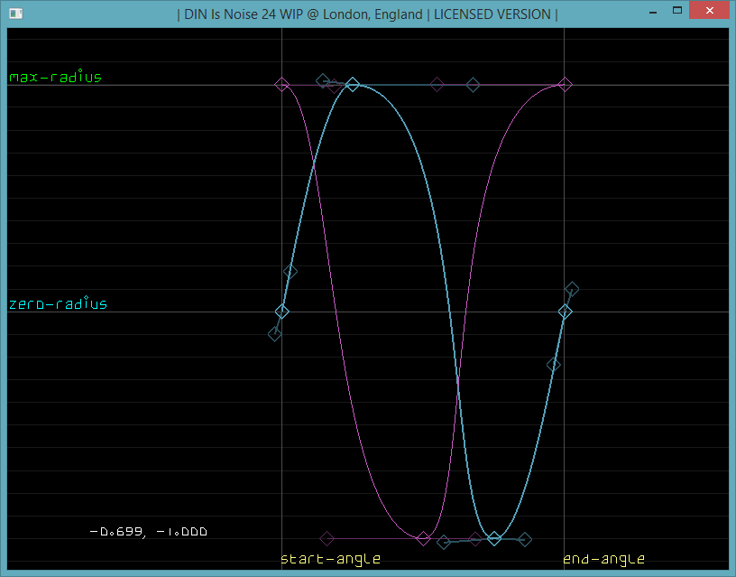Image resolution: width=736 pixels, height=577 pixels.
Task: Click the yellow end-angle label
Action: tap(603, 559)
